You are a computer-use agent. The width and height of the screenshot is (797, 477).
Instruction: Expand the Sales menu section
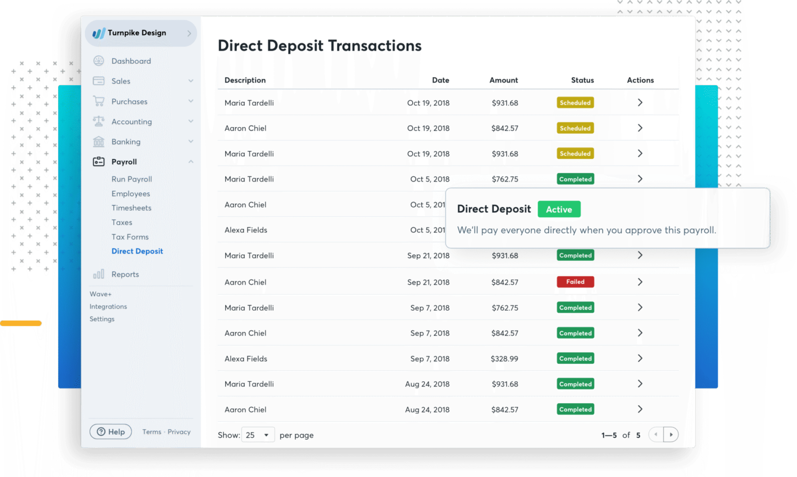(x=191, y=81)
